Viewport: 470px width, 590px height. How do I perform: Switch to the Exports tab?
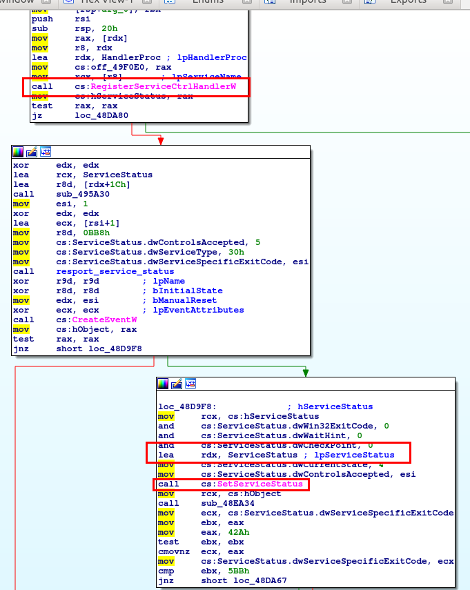click(409, 2)
